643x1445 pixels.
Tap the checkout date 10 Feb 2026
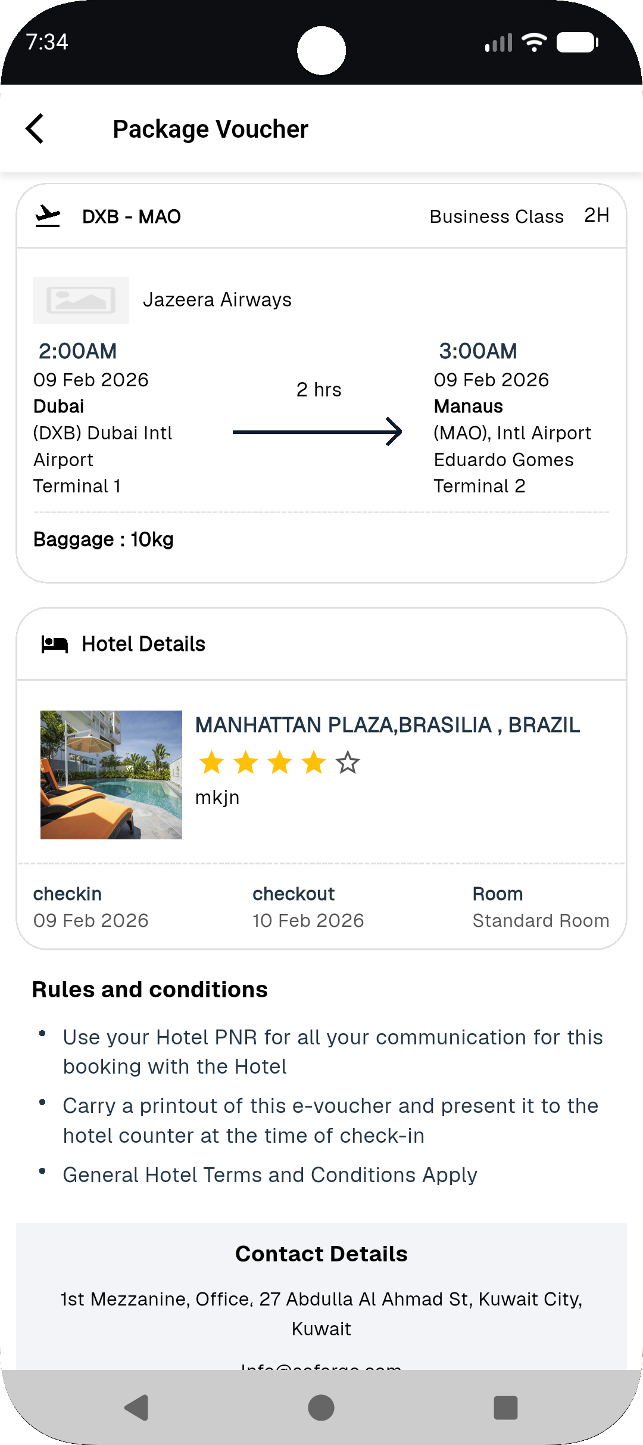(308, 920)
